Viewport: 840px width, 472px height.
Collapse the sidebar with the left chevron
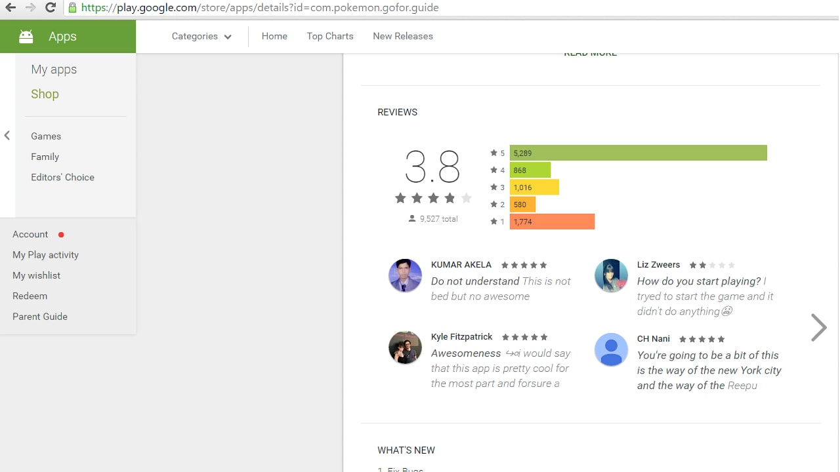[7, 136]
